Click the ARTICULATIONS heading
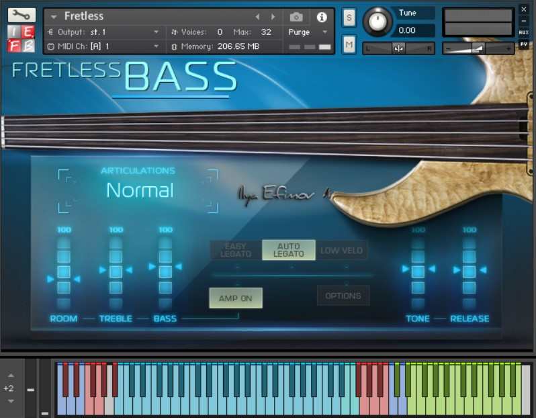This screenshot has width=536, height=418. [x=138, y=171]
